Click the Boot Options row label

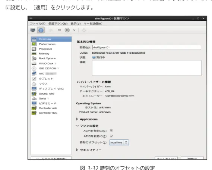(x=47, y=59)
